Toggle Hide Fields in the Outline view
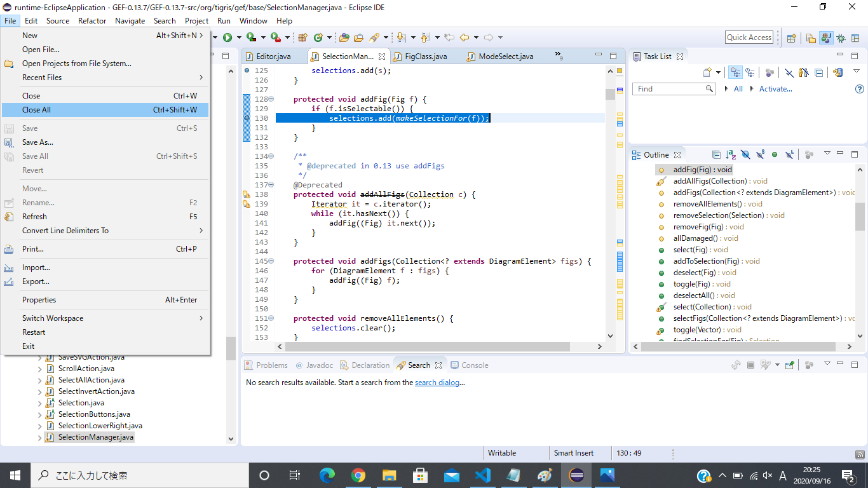 745,154
